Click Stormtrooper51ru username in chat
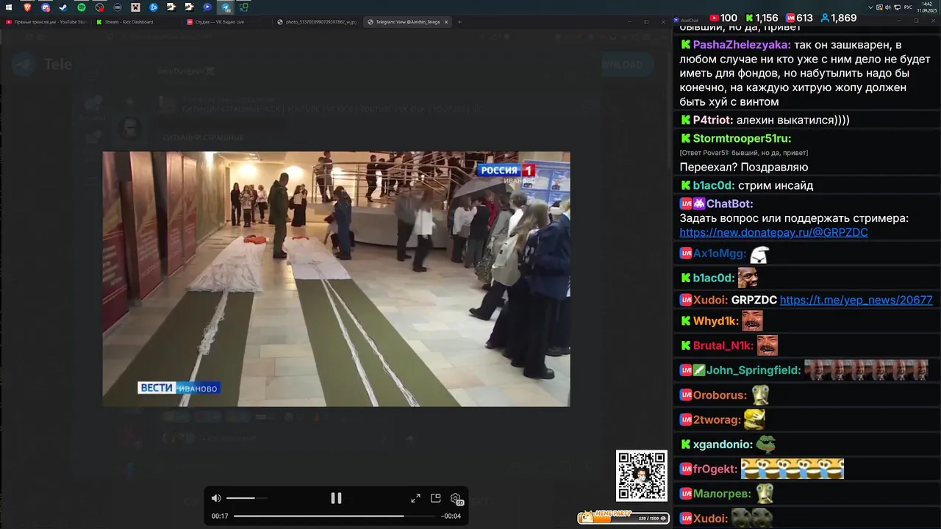 tap(742, 139)
